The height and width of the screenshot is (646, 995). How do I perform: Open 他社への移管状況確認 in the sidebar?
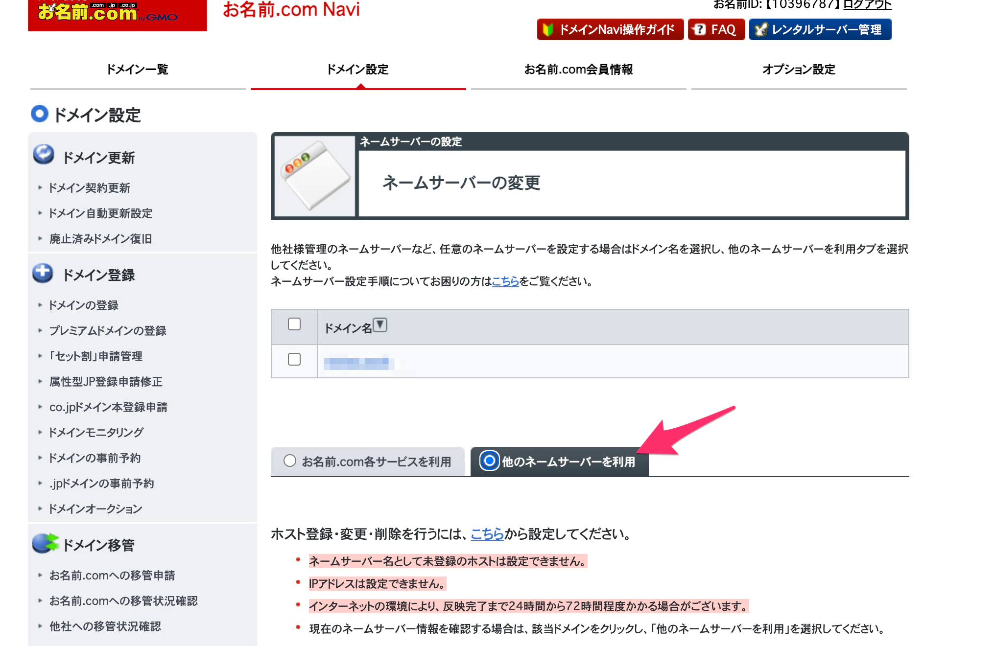pos(105,626)
